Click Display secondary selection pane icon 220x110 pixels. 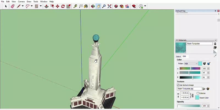click(x=215, y=44)
